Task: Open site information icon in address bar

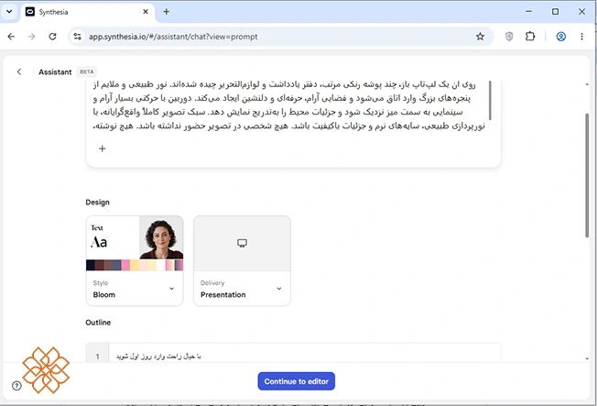Action: click(78, 37)
